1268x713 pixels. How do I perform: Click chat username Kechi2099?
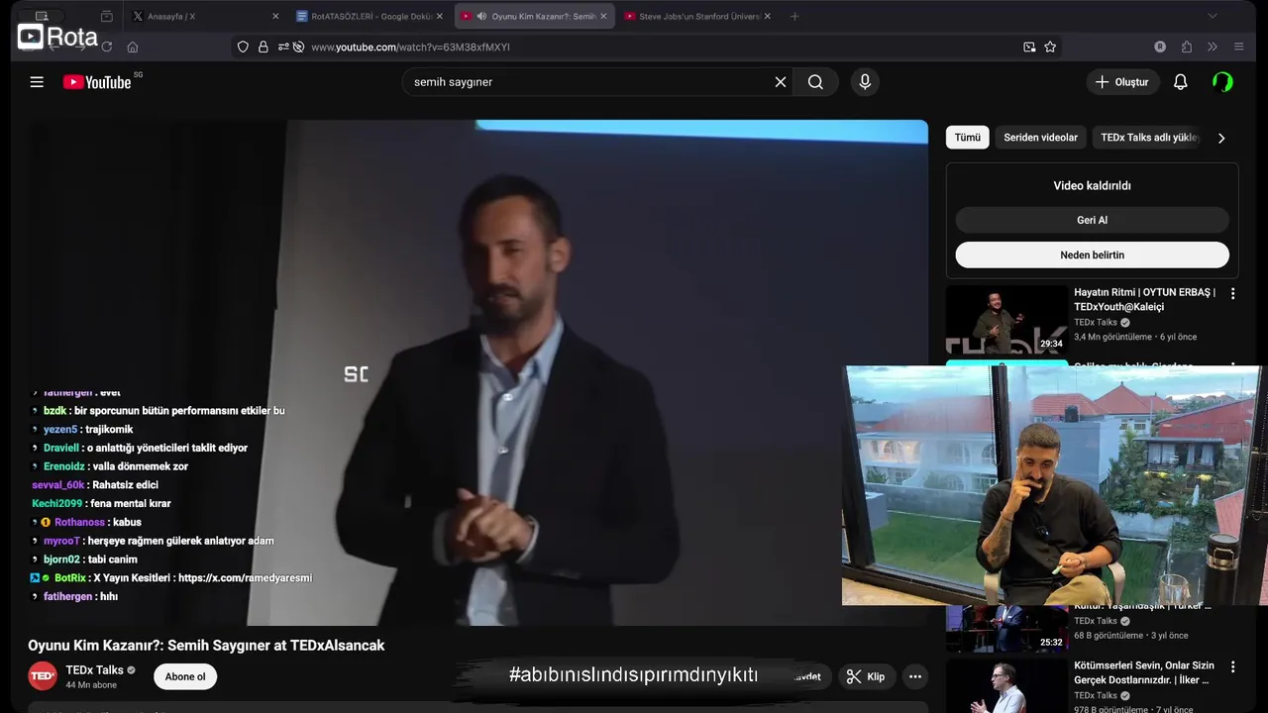(58, 504)
